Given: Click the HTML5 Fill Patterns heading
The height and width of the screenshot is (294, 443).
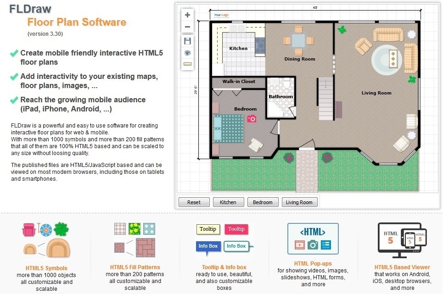Looking at the screenshot, I should 135,267.
